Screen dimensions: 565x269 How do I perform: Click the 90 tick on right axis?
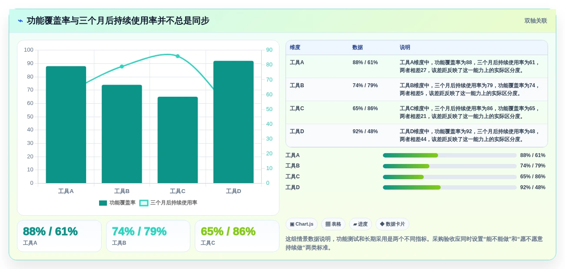click(269, 50)
